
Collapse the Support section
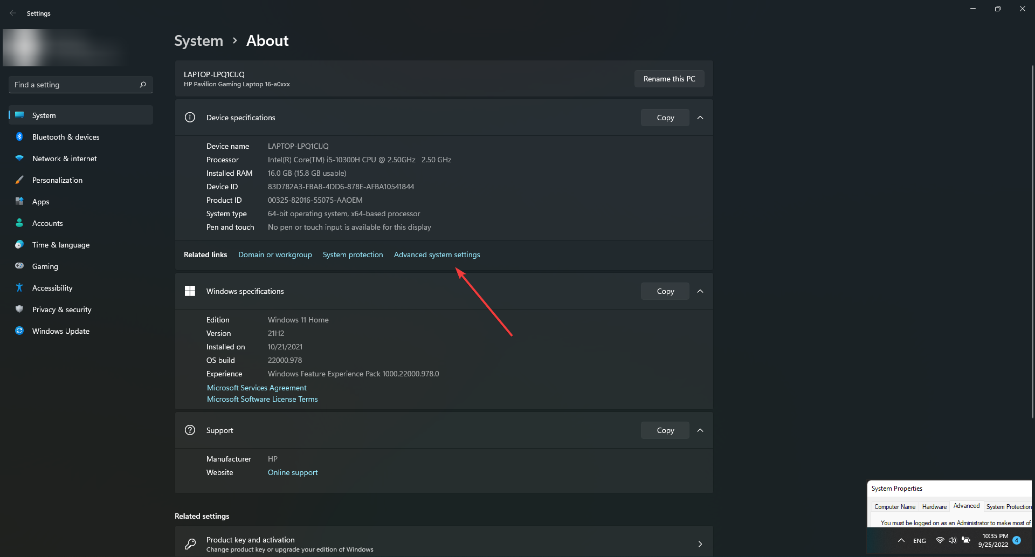700,430
